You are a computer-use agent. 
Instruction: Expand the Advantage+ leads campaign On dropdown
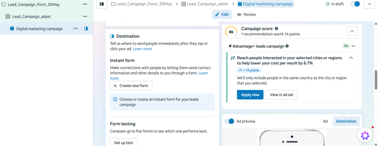click(x=353, y=46)
